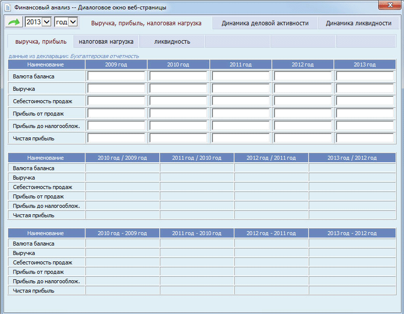This screenshot has height=314, width=404.
Task: Activate the 'Прибыль до налогооблож.' field for 2009 год
Action: [116, 126]
